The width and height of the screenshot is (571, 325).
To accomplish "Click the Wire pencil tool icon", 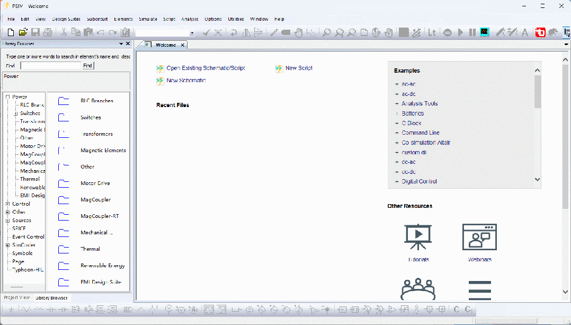I will 274,32.
